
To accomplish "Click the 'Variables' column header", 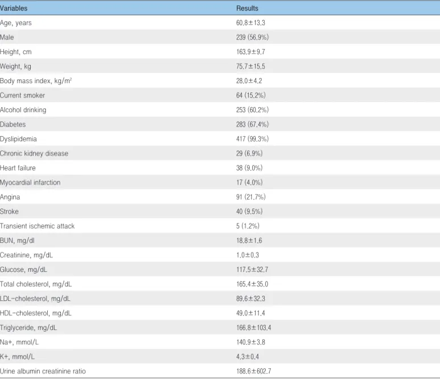I will tap(14, 9).
